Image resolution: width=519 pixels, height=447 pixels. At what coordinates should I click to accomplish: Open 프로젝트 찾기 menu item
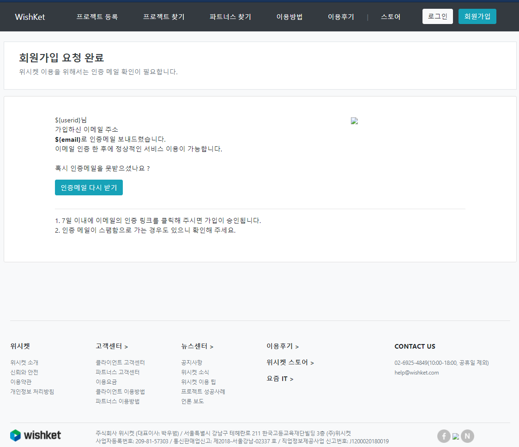[163, 17]
